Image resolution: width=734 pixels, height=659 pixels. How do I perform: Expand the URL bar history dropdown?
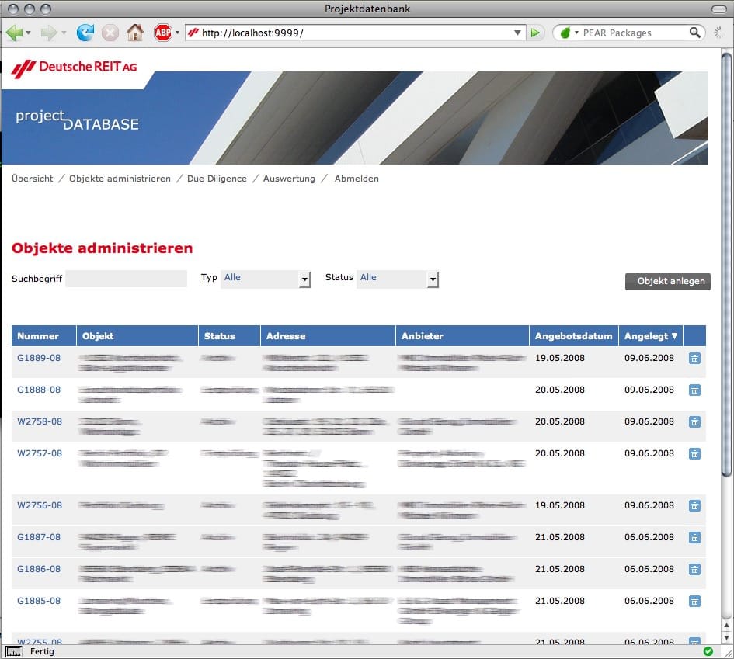point(517,33)
